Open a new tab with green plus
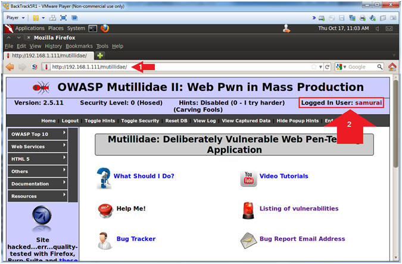The image size is (402, 264). tap(100, 55)
